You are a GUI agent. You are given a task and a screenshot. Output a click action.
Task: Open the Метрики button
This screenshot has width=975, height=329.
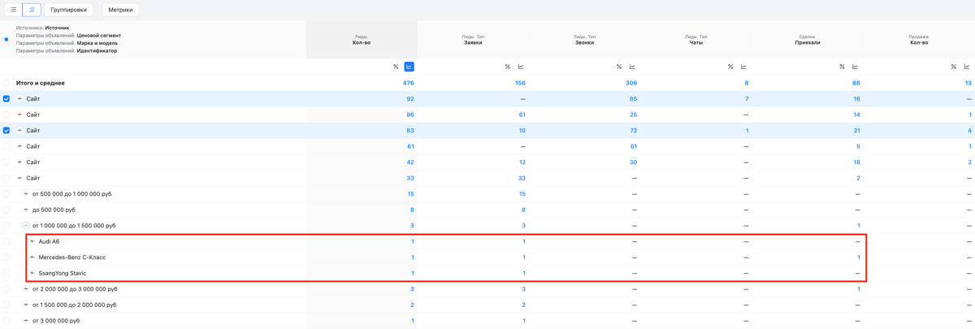[x=120, y=10]
